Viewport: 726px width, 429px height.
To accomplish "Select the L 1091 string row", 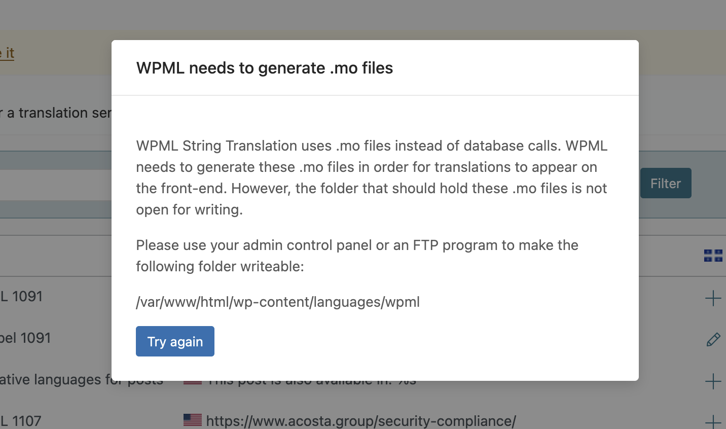I will [21, 296].
